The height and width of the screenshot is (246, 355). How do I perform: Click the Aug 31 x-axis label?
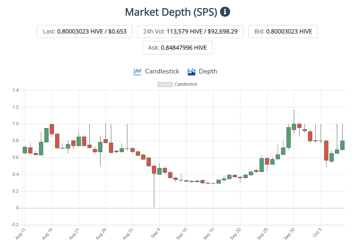[128, 234]
